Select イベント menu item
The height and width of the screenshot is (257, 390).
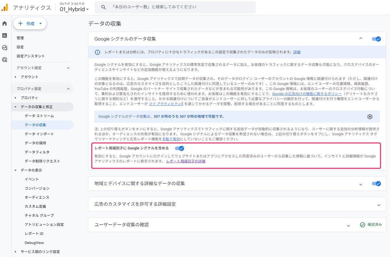32,179
